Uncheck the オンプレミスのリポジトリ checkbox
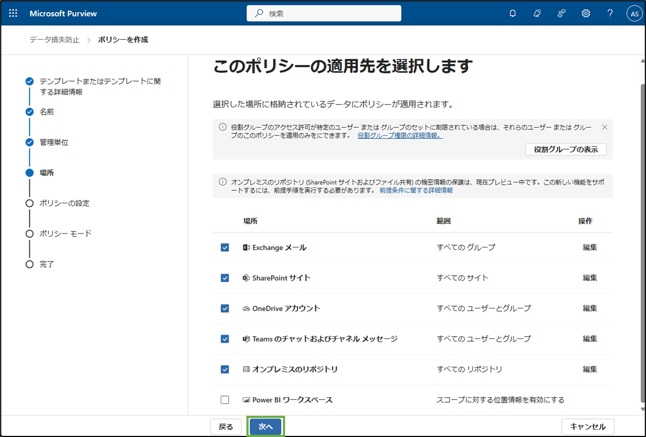Viewport: 646px width, 437px height. [x=225, y=369]
